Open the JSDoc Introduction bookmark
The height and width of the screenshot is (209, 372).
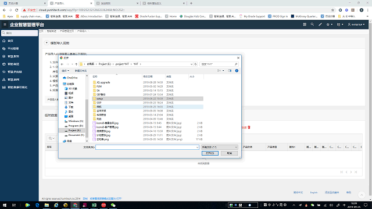(89, 16)
